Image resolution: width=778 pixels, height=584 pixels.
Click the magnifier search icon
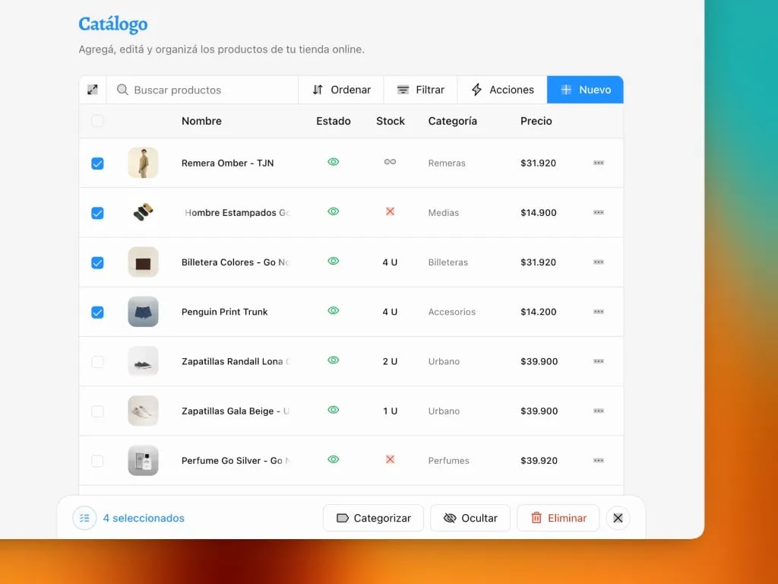pyautogui.click(x=122, y=90)
